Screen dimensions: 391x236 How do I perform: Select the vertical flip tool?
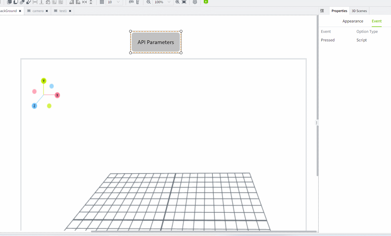point(91,2)
